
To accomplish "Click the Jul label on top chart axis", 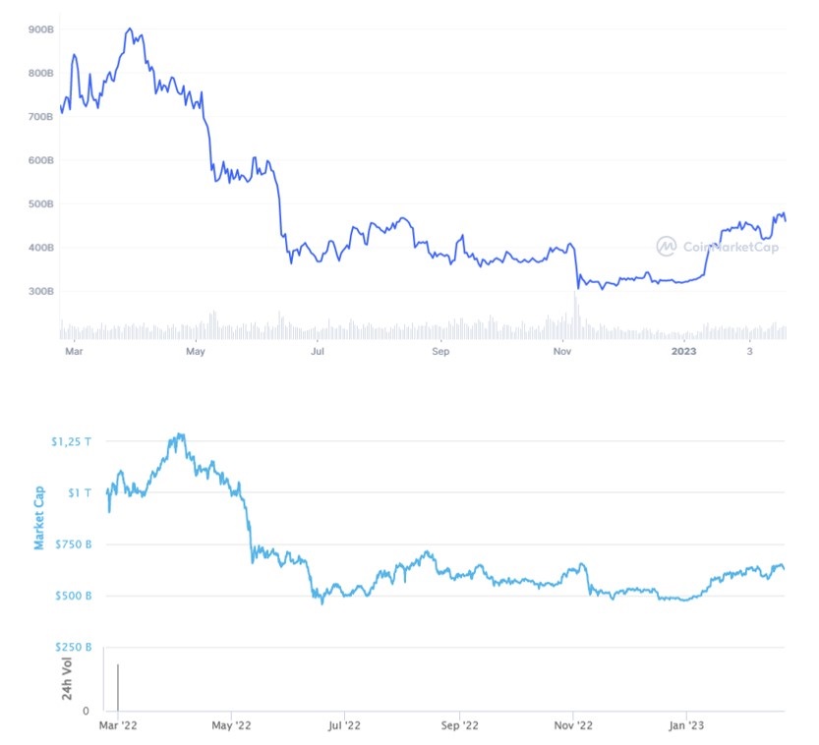I will (318, 351).
